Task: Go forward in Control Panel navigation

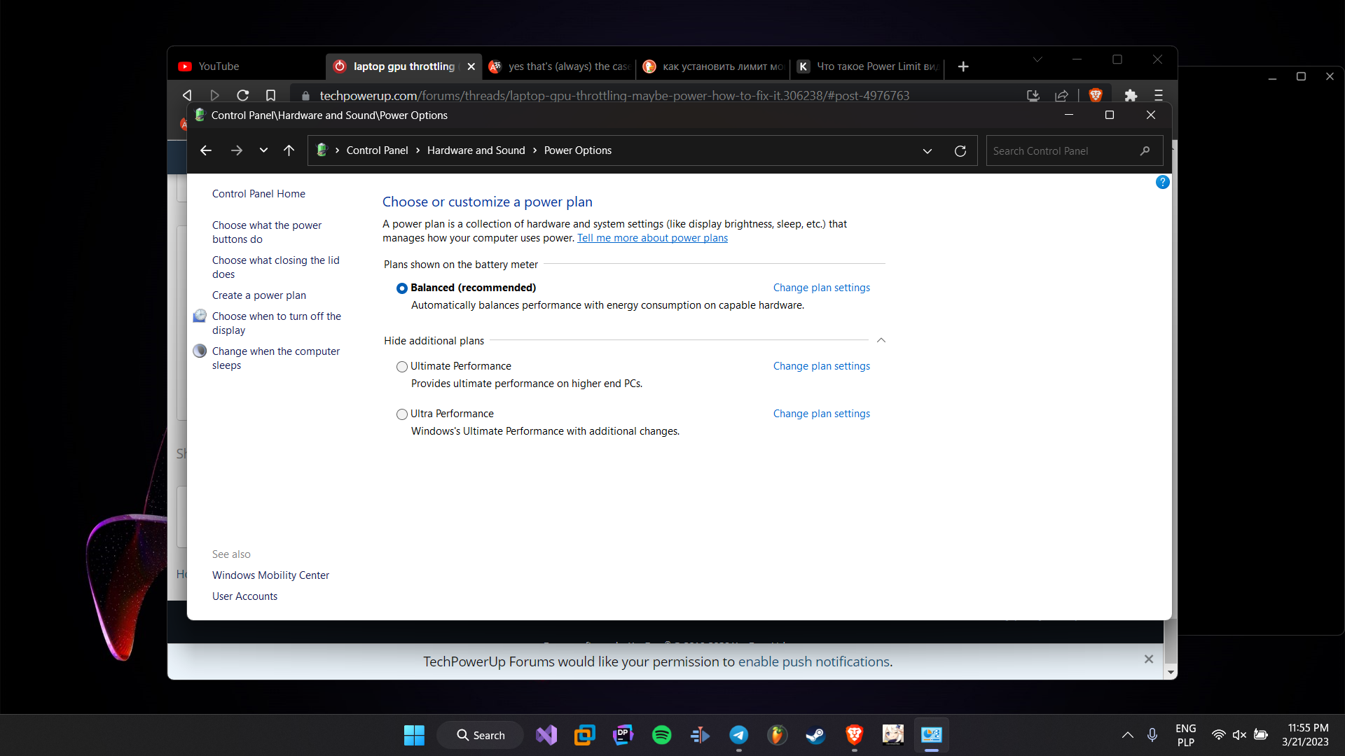Action: [237, 150]
